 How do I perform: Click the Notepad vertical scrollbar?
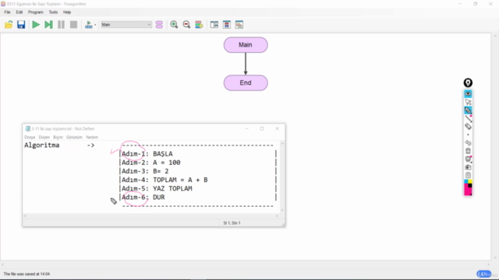(282, 177)
